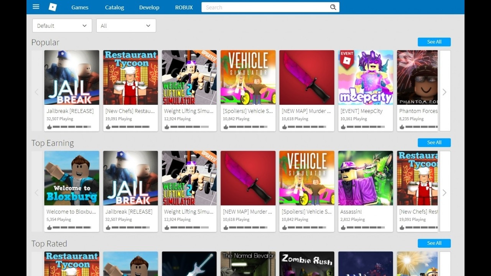Click '2,812 Playing' text
Image resolution: width=491 pixels, height=276 pixels.
click(353, 220)
